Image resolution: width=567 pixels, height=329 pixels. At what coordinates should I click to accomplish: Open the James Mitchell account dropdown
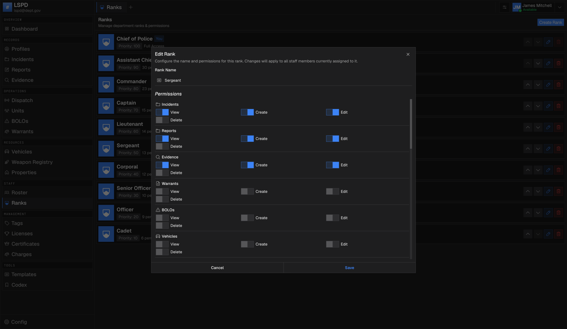pos(560,7)
